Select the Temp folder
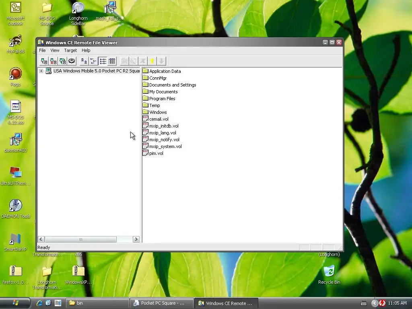The height and width of the screenshot is (309, 412). point(151,105)
